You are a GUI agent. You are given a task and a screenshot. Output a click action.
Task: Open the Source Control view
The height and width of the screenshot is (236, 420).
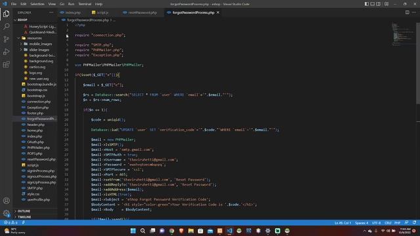point(6,39)
